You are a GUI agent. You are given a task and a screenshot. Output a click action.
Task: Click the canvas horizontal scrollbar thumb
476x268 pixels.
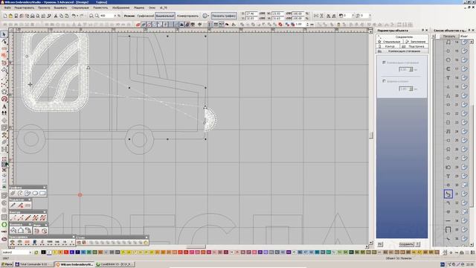click(x=196, y=246)
